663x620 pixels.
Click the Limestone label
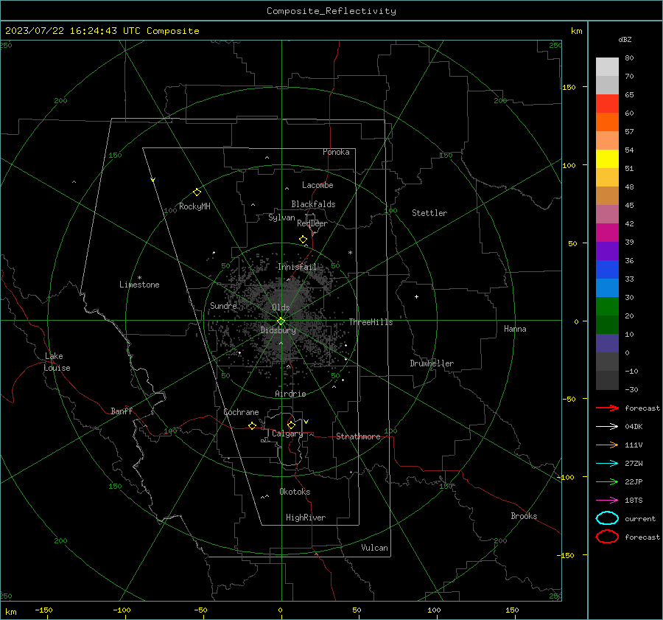point(139,285)
